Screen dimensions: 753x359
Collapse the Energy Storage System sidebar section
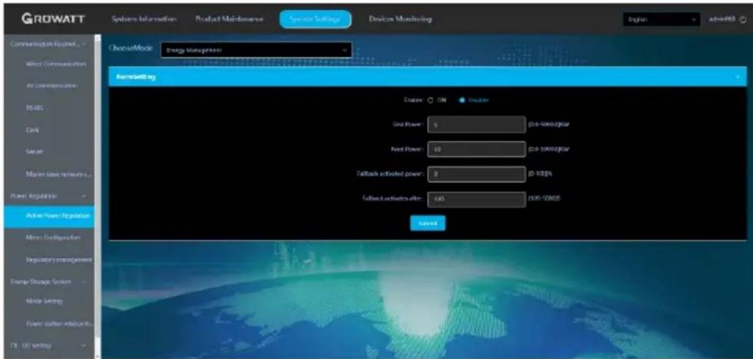(x=84, y=281)
